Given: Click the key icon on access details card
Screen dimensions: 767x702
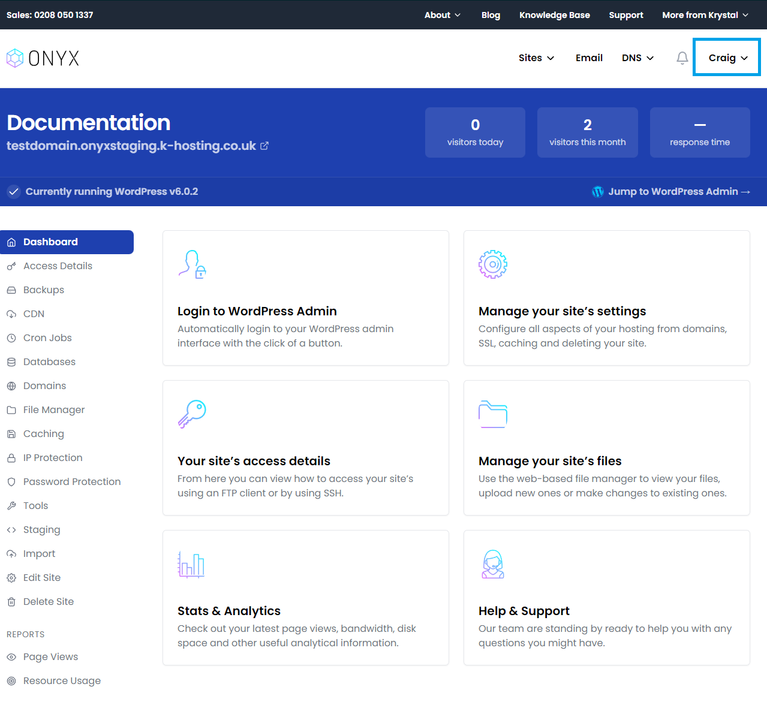Looking at the screenshot, I should click(192, 414).
